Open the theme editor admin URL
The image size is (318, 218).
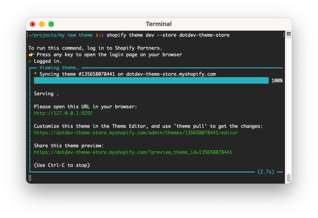point(136,133)
